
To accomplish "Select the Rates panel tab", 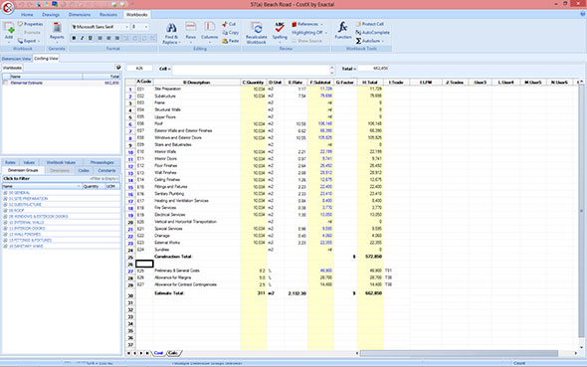I will [10, 162].
